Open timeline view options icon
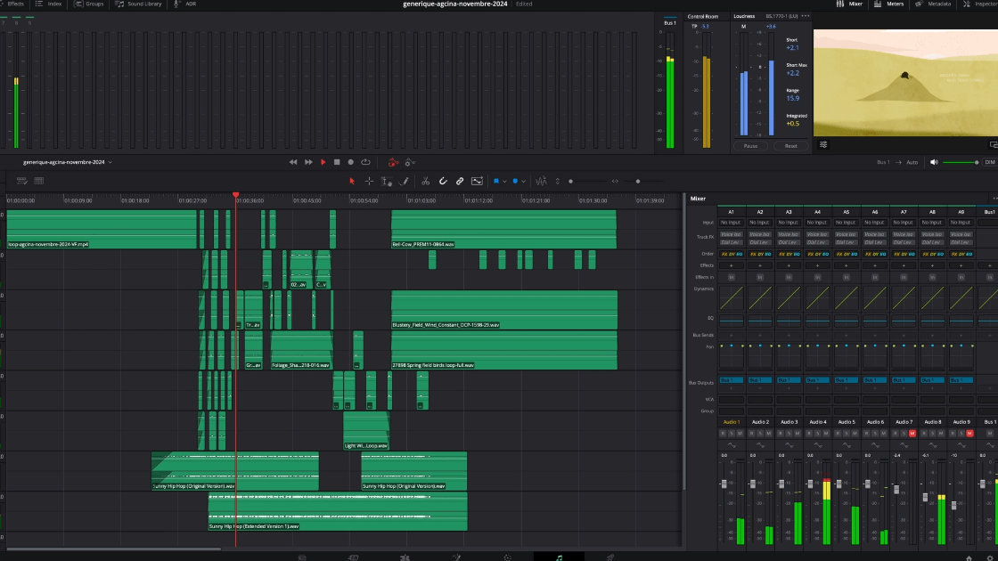This screenshot has height=561, width=998. pos(21,181)
